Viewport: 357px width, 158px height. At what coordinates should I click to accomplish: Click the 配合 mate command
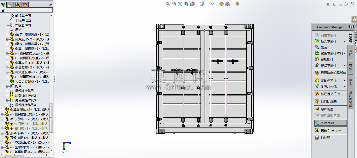pyautogui.click(x=321, y=47)
